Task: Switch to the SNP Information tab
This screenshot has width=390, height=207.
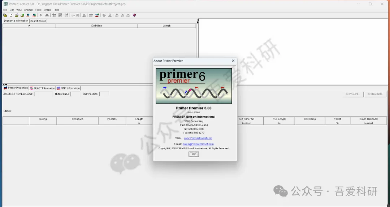Action: [68, 88]
